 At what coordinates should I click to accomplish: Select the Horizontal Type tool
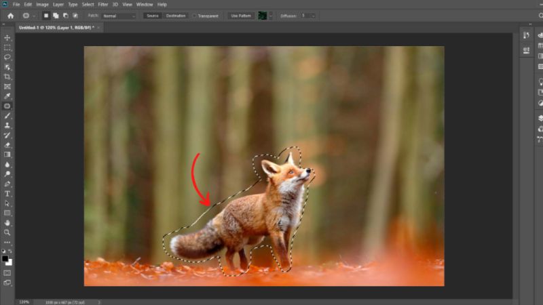pos(7,194)
